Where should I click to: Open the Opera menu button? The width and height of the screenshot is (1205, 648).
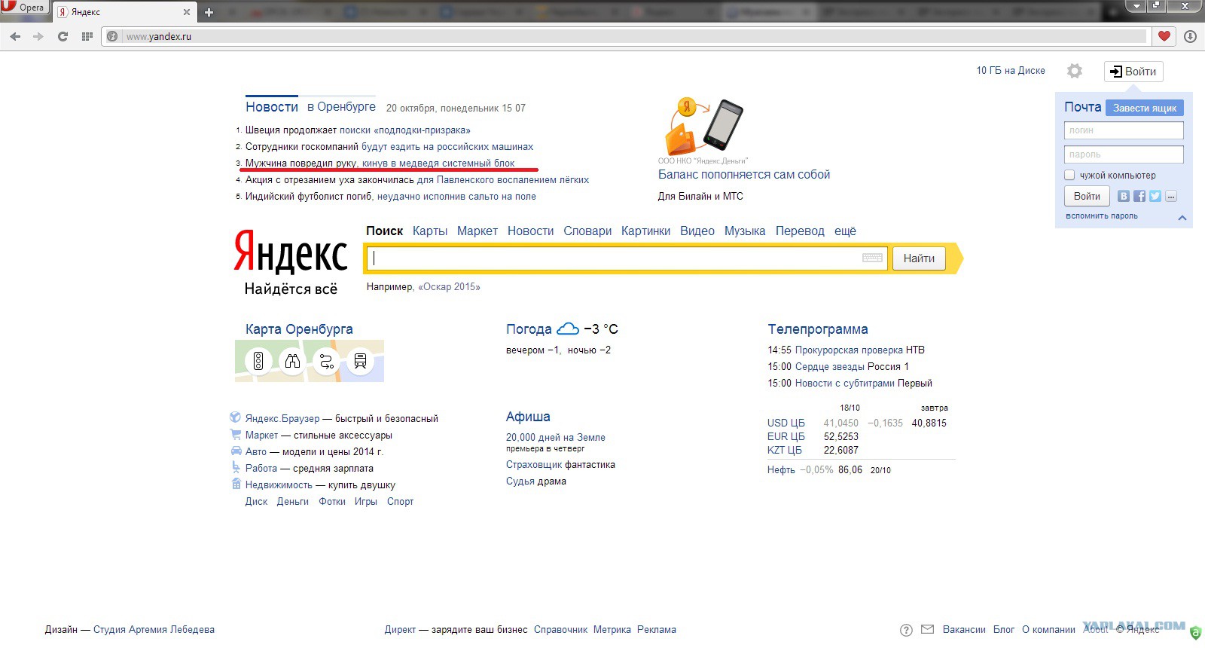click(25, 8)
